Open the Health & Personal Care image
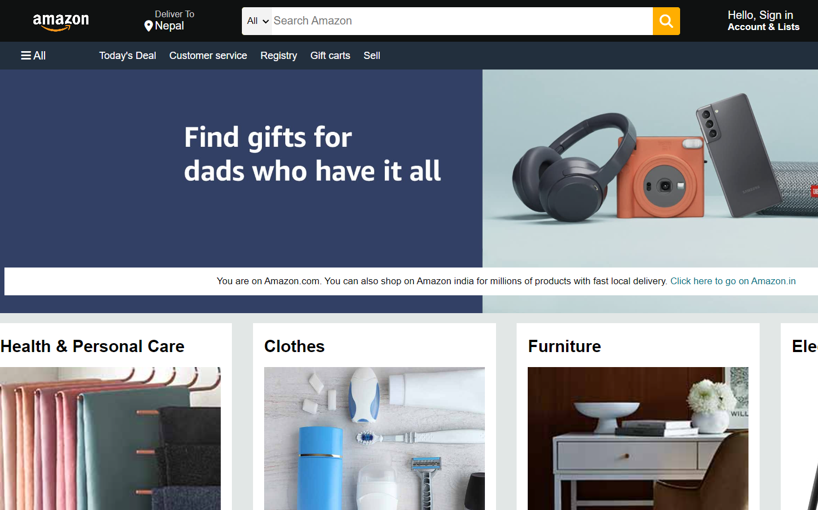Image resolution: width=818 pixels, height=510 pixels. pos(110,438)
